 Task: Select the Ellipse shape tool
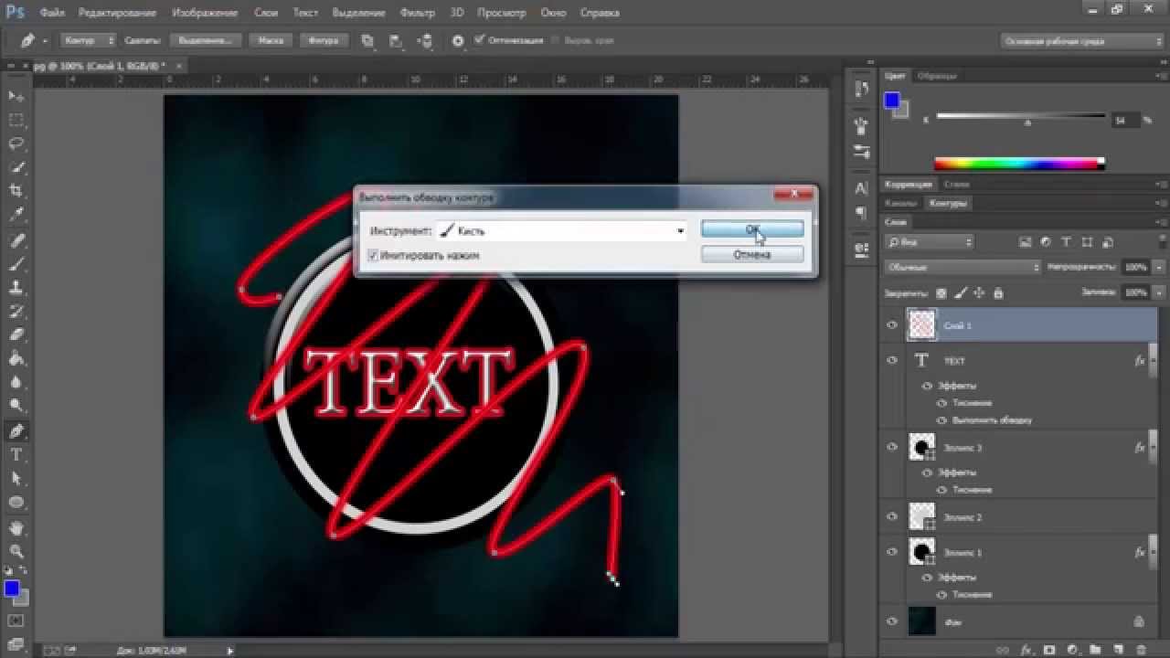point(16,503)
